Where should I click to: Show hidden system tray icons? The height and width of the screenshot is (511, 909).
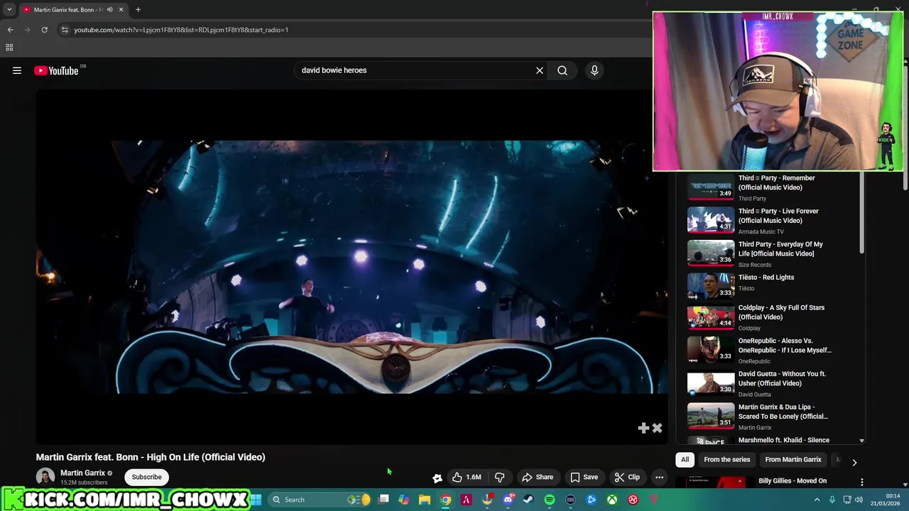[x=817, y=500]
